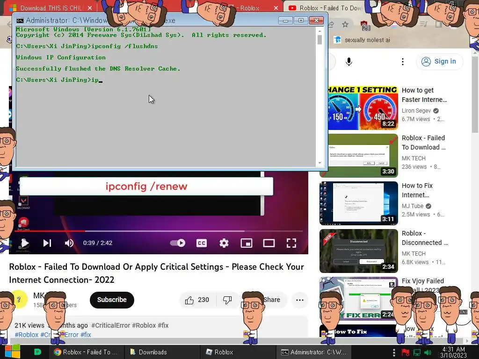Image resolution: width=479 pixels, height=359 pixels.
Task: Search with voice microphone
Action: pyautogui.click(x=349, y=62)
